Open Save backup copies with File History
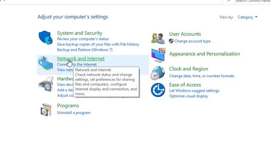Viewport: 271px width, 152px height. [98, 44]
